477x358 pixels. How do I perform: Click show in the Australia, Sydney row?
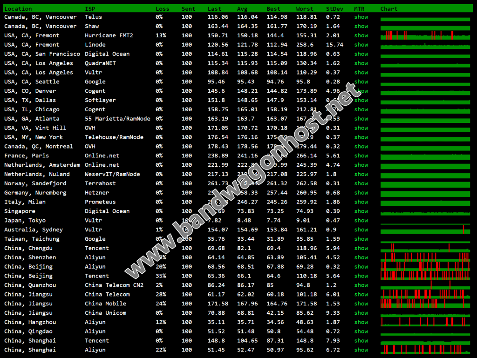click(x=361, y=230)
